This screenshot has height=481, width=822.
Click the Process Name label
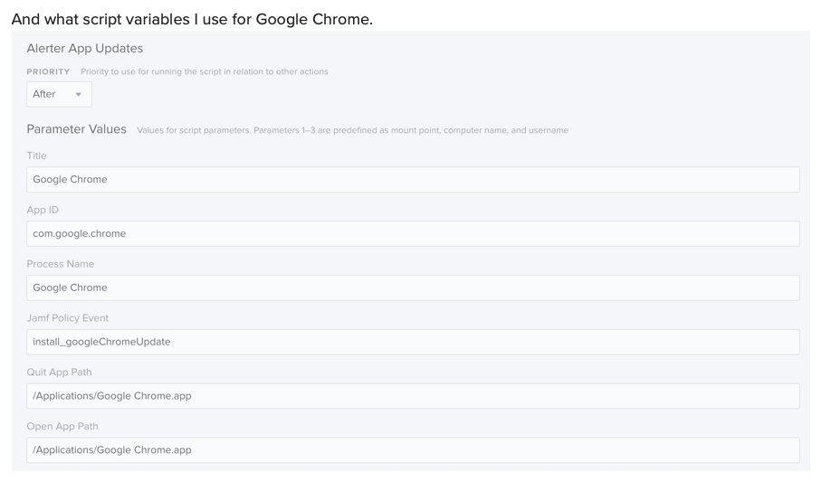tap(61, 264)
